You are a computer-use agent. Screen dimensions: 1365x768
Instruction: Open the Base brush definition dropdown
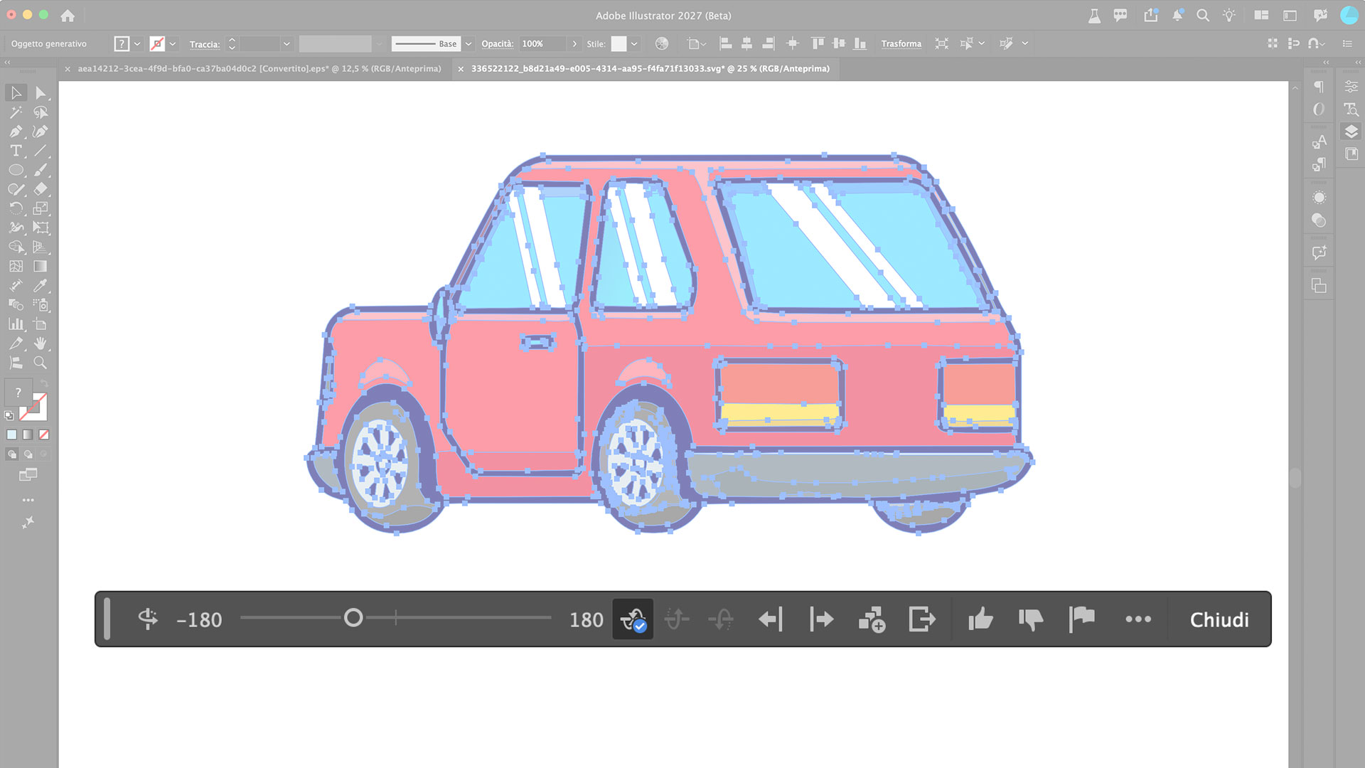click(x=469, y=44)
